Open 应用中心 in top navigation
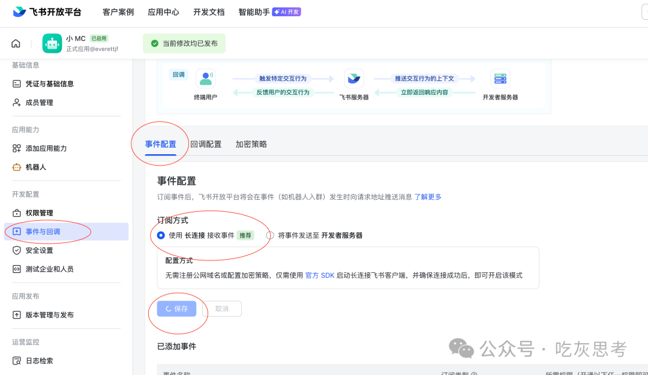The height and width of the screenshot is (375, 648). 164,12
